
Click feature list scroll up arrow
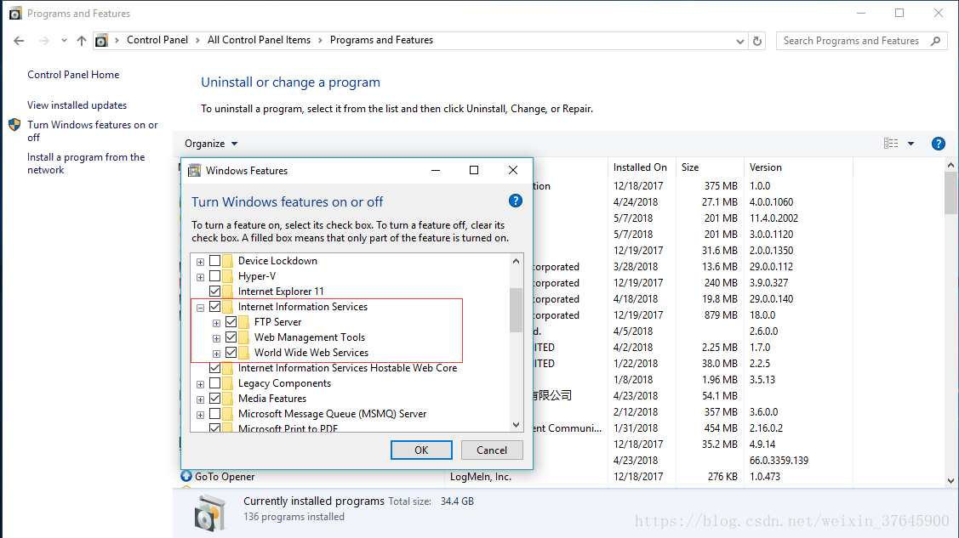click(517, 261)
